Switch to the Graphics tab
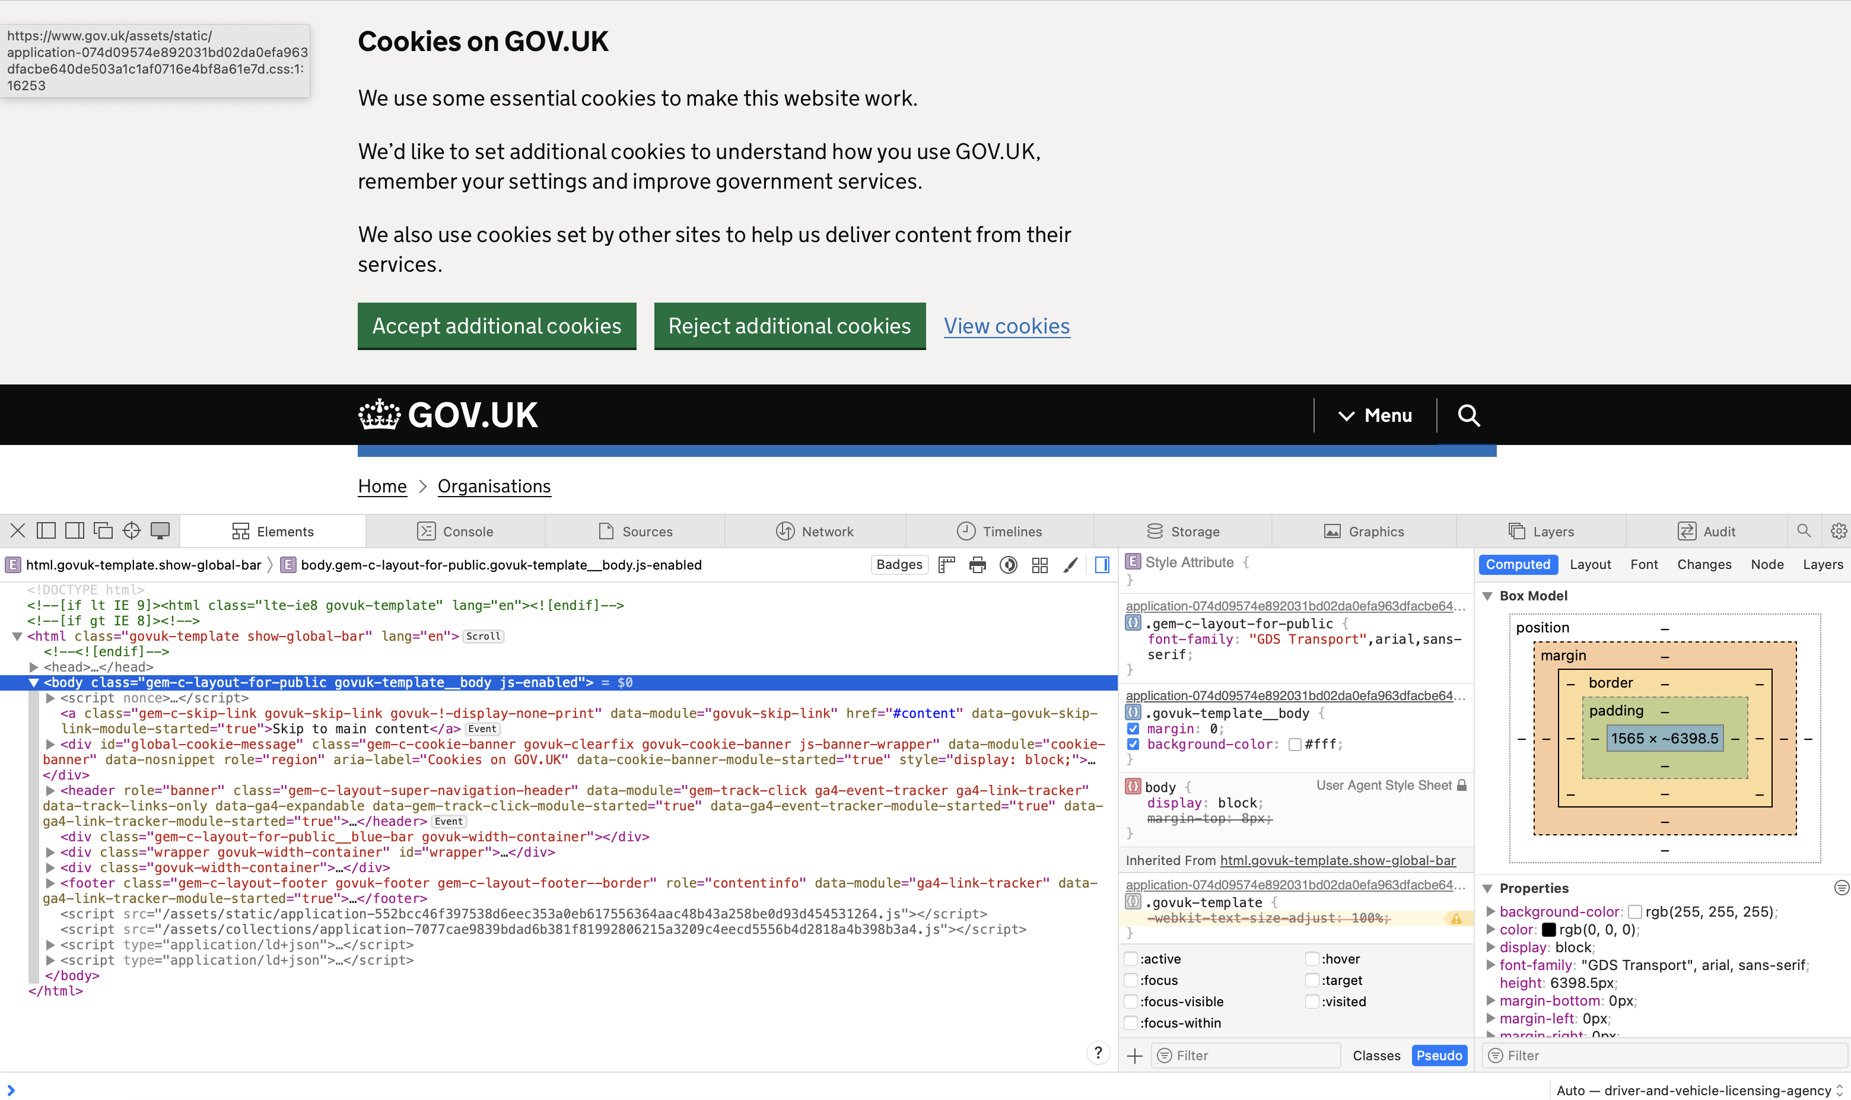This screenshot has height=1100, width=1851. 1363,532
